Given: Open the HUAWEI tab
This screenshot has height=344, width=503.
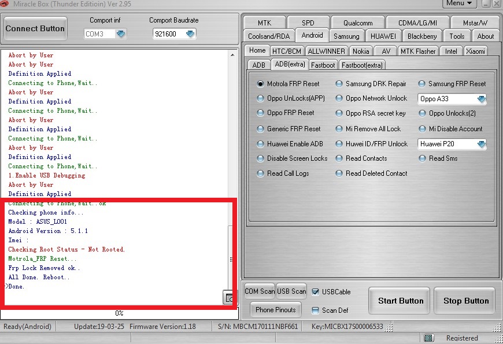Looking at the screenshot, I should tap(383, 36).
